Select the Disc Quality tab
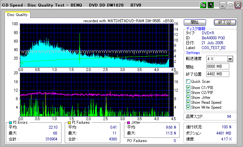The width and height of the screenshot is (243, 147). tap(17, 15)
